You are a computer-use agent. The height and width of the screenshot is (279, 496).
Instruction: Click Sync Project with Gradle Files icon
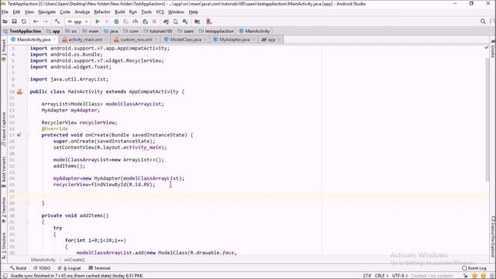coord(166,22)
